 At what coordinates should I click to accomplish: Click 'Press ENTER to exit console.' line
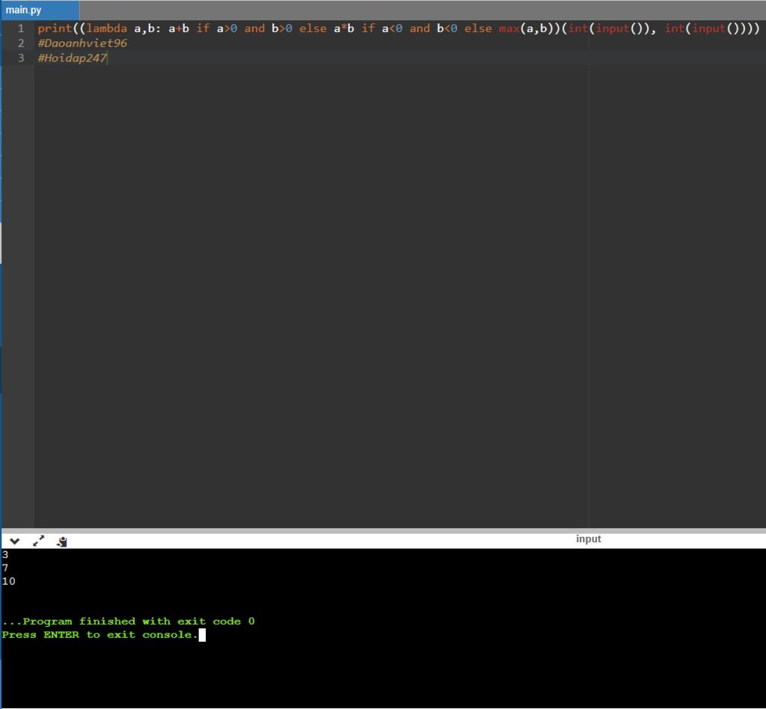pos(100,635)
